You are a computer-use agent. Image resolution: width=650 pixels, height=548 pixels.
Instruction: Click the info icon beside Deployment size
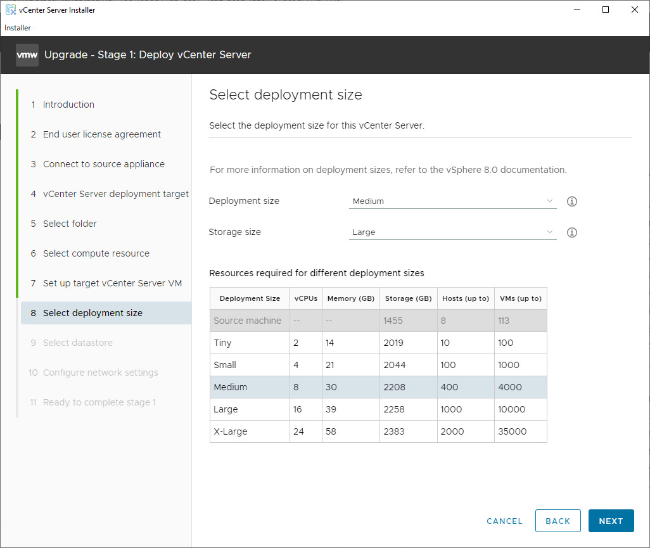pyautogui.click(x=572, y=201)
